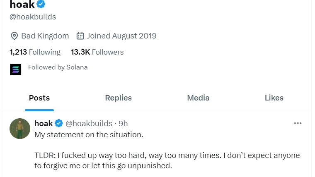Click the verified badge in the post header
The width and height of the screenshot is (315, 177).
click(x=59, y=124)
